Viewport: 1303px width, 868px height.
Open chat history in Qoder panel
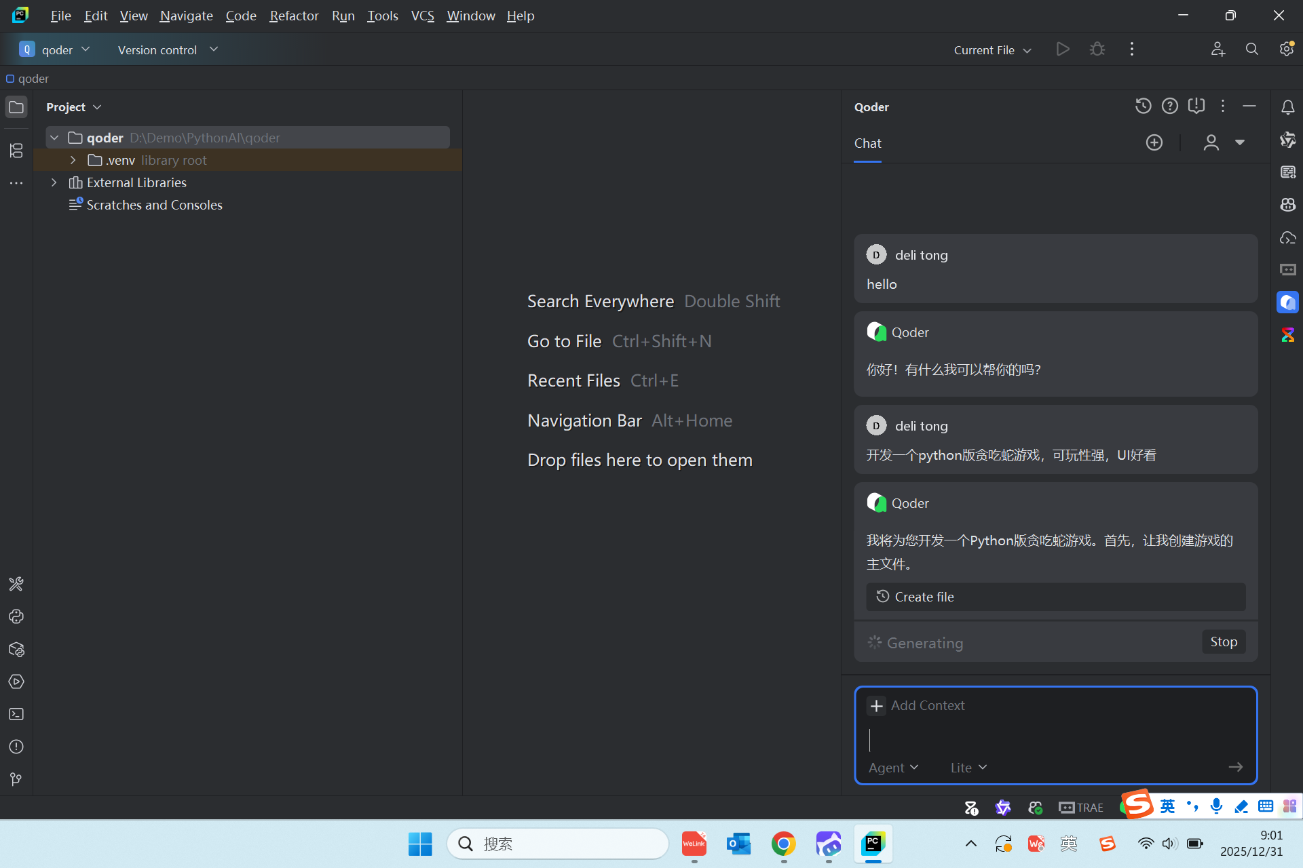[x=1143, y=106]
